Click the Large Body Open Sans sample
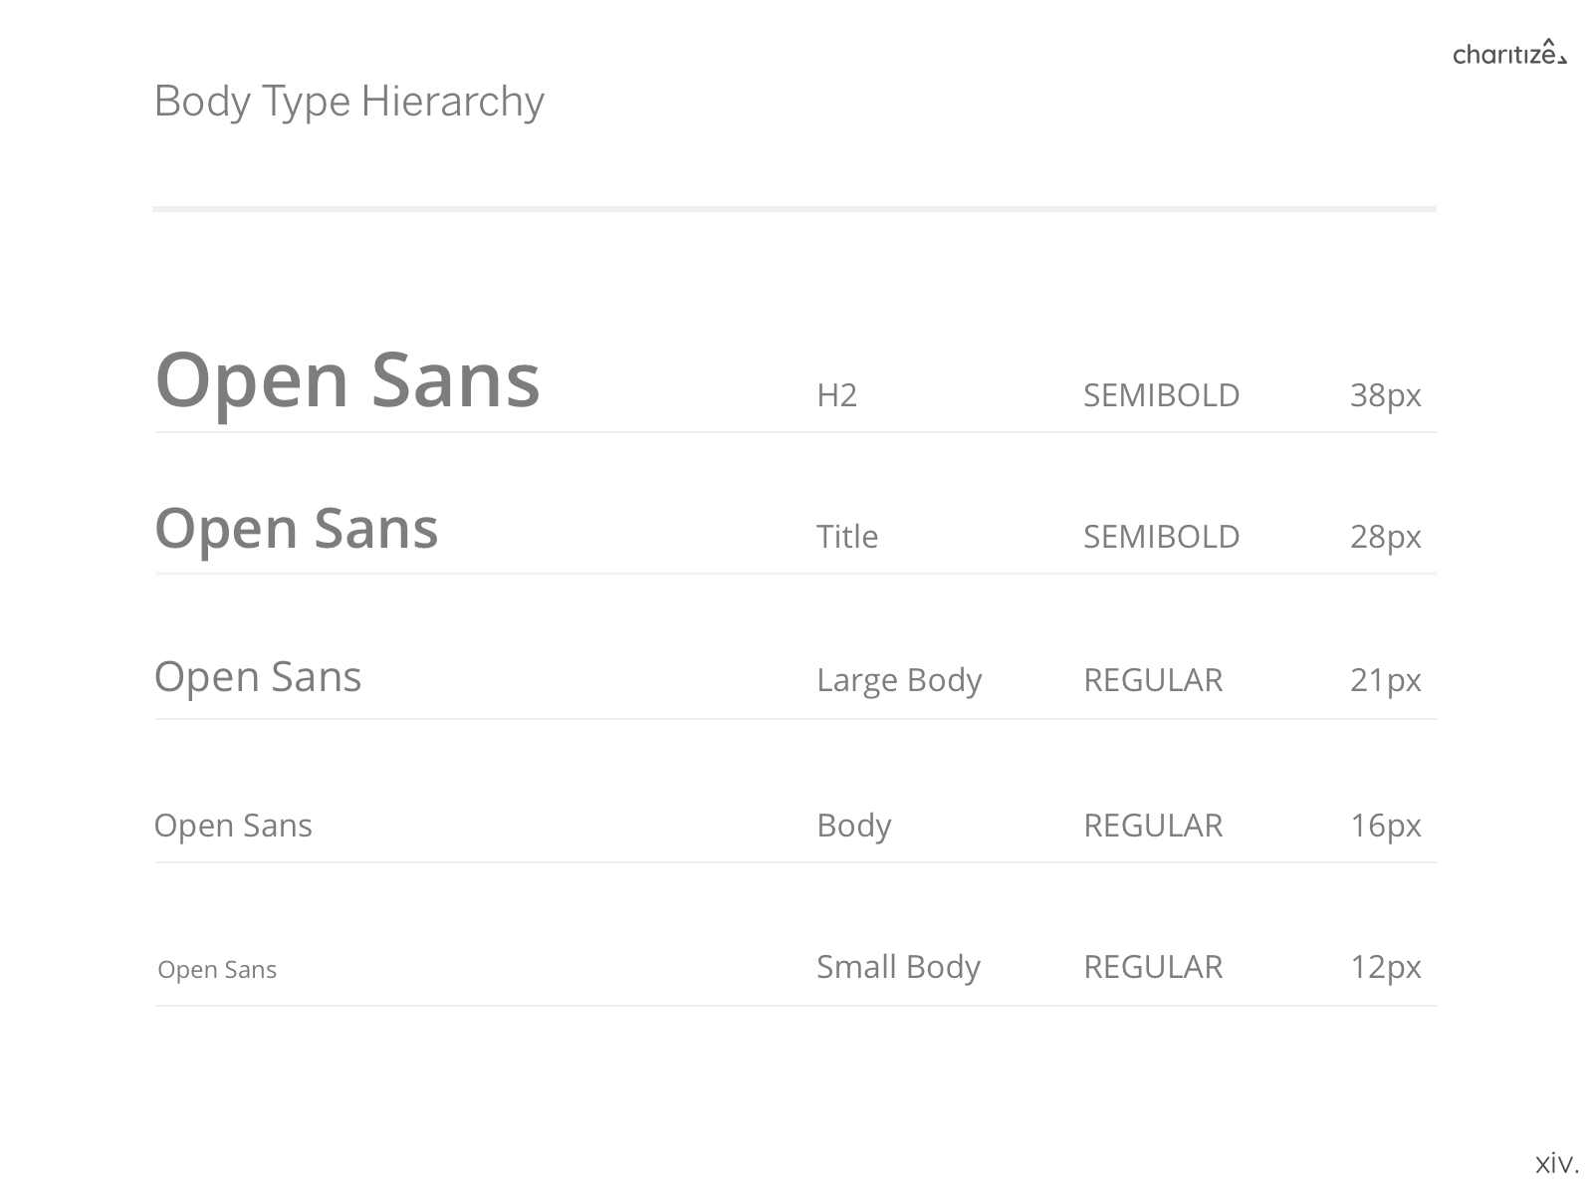1593x1195 pixels. [x=258, y=678]
